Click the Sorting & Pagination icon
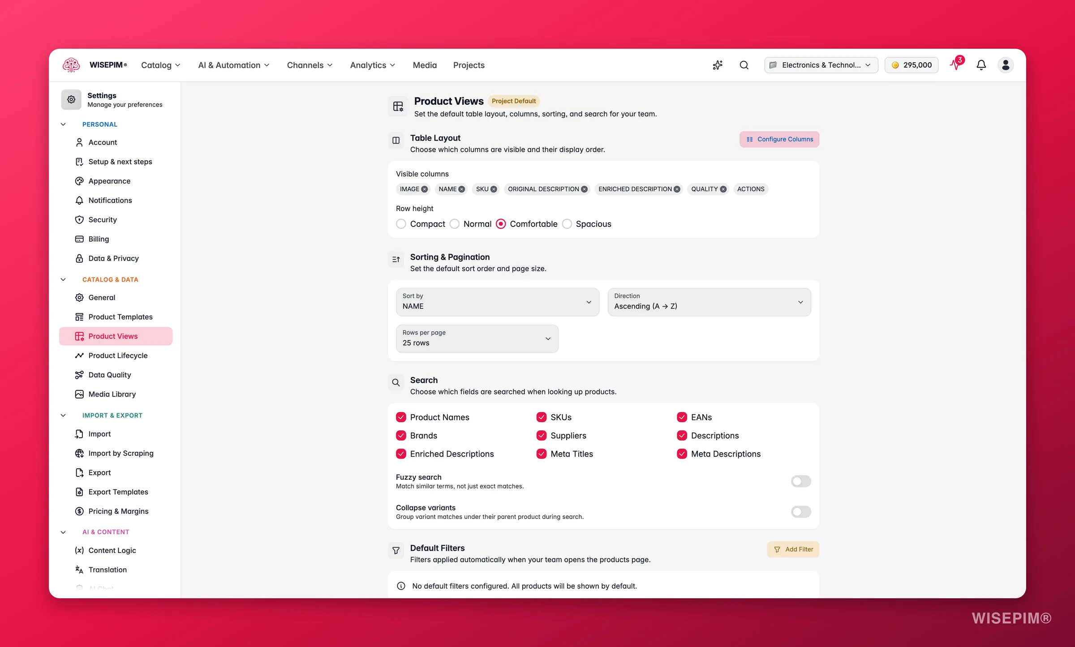 396,260
